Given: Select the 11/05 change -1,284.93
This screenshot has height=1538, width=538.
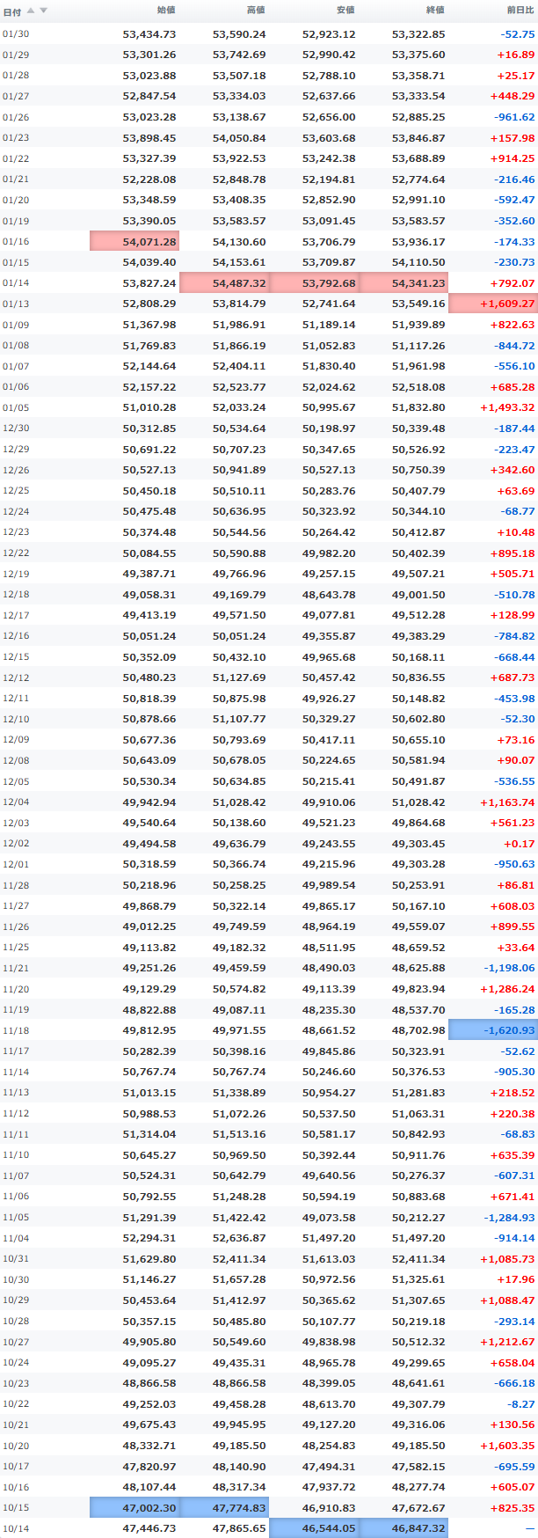Looking at the screenshot, I should [509, 1218].
